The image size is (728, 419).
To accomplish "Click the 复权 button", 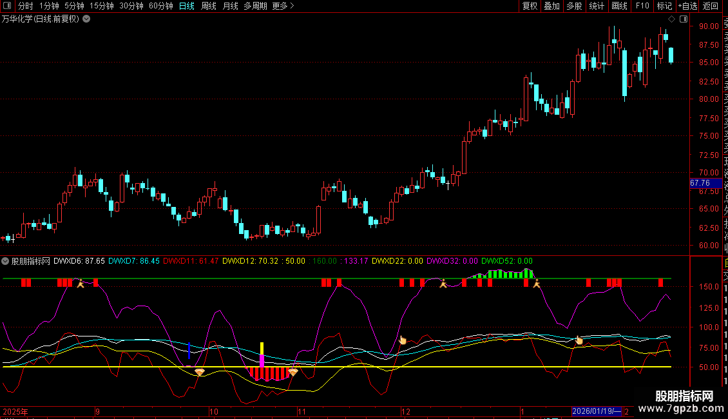I will 530,6.
